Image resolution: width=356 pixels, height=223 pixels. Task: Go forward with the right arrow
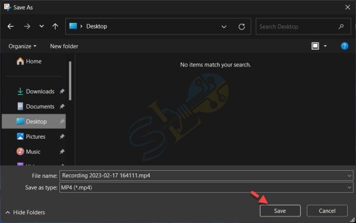coord(27,27)
